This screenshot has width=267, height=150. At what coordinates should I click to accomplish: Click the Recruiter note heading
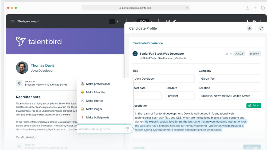coord(28,97)
